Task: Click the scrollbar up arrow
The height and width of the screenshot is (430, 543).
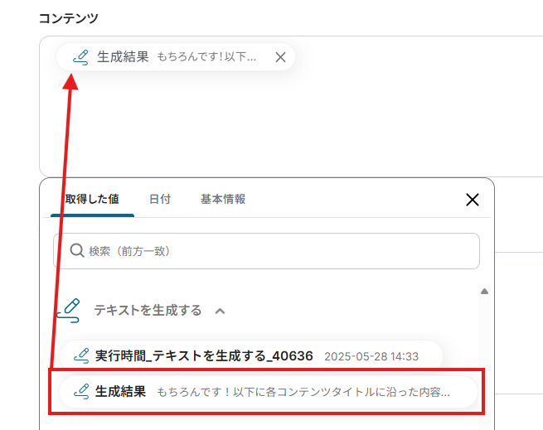Action: tap(484, 292)
